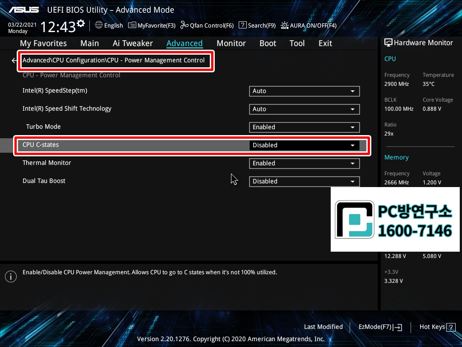The width and height of the screenshot is (462, 347).
Task: Switch to Boot tab
Action: (x=268, y=43)
